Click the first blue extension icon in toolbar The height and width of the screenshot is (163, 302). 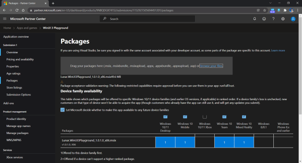click(272, 11)
